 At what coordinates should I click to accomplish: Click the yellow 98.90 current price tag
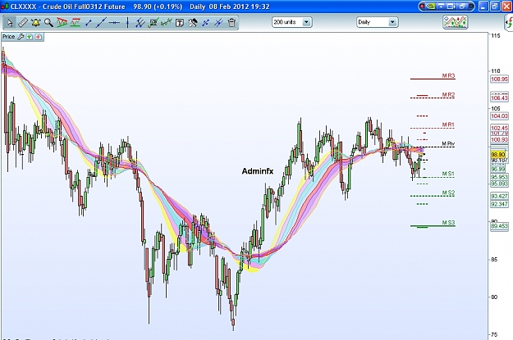coord(498,155)
